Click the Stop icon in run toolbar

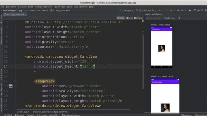186,10
